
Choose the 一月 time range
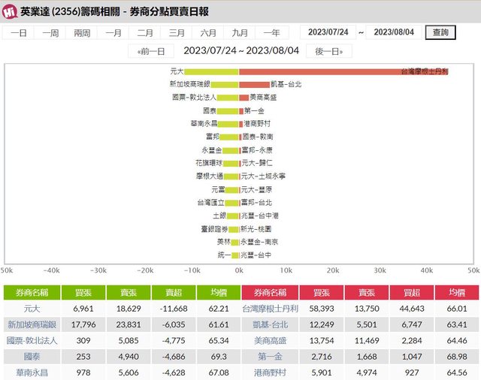coord(114,33)
